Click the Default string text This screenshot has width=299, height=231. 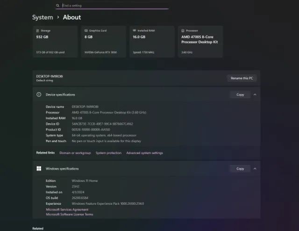click(x=45, y=80)
